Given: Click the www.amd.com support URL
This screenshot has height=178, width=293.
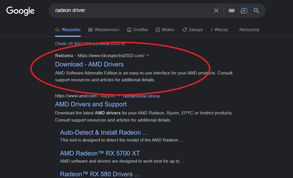Looking at the screenshot, I should click(85, 96).
